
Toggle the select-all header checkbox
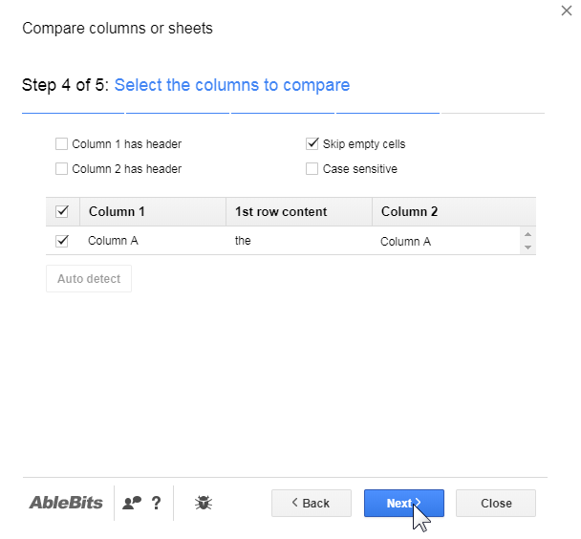coord(63,211)
